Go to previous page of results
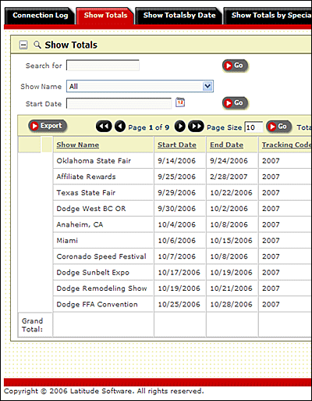 (x=120, y=127)
